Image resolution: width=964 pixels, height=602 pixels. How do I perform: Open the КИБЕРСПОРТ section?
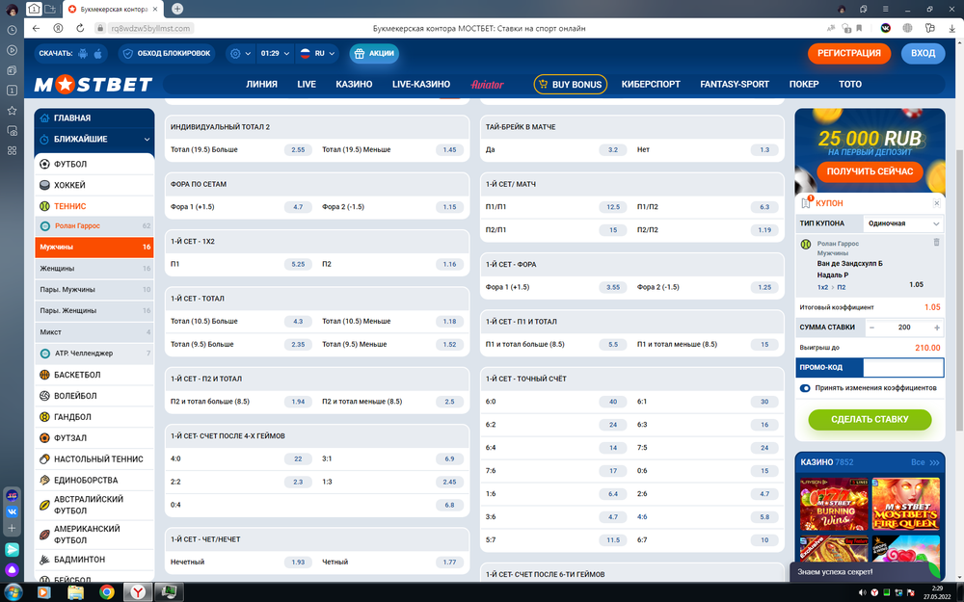[x=651, y=84]
